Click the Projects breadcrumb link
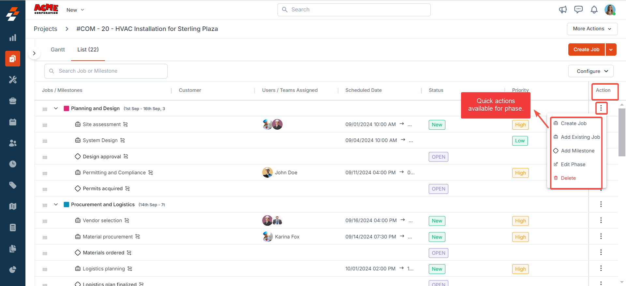This screenshot has height=286, width=626. pyautogui.click(x=45, y=29)
